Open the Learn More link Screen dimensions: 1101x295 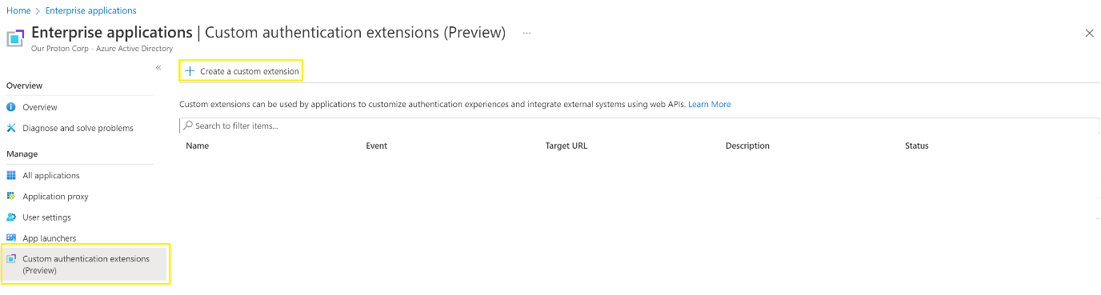click(709, 104)
